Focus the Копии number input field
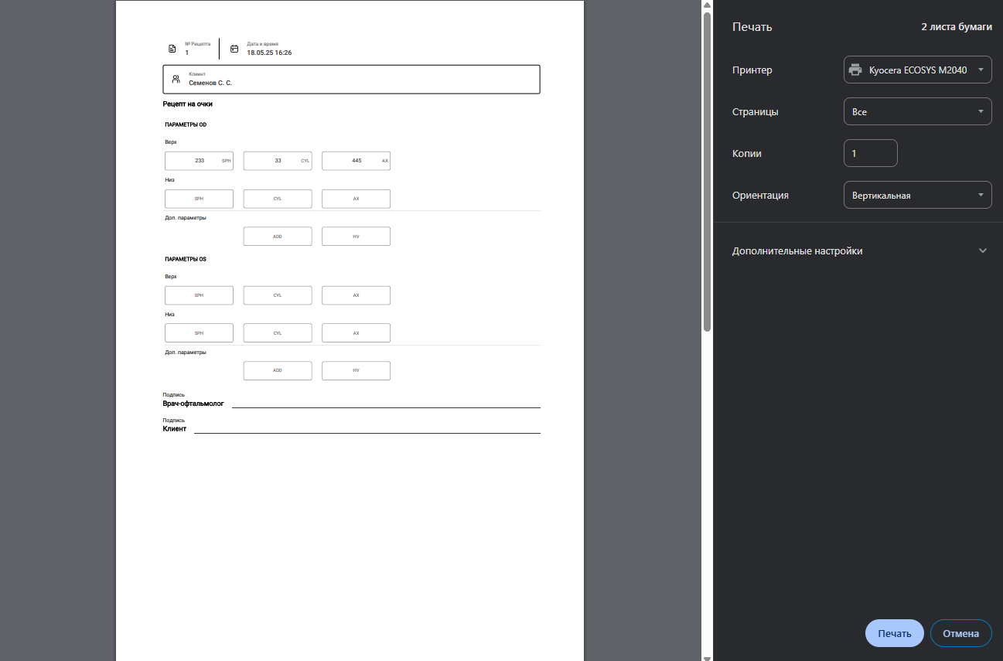 [870, 153]
